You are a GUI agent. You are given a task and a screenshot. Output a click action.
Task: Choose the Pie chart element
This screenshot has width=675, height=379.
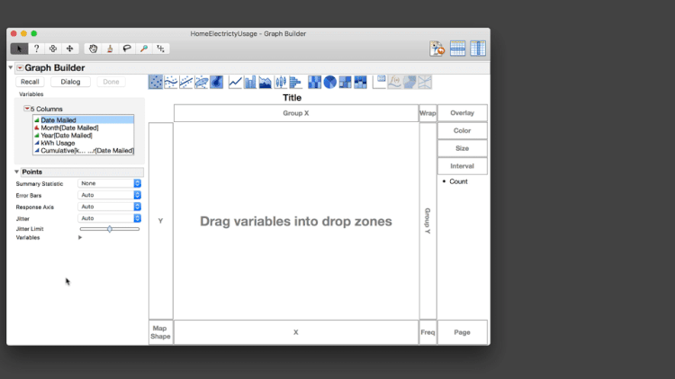point(329,82)
